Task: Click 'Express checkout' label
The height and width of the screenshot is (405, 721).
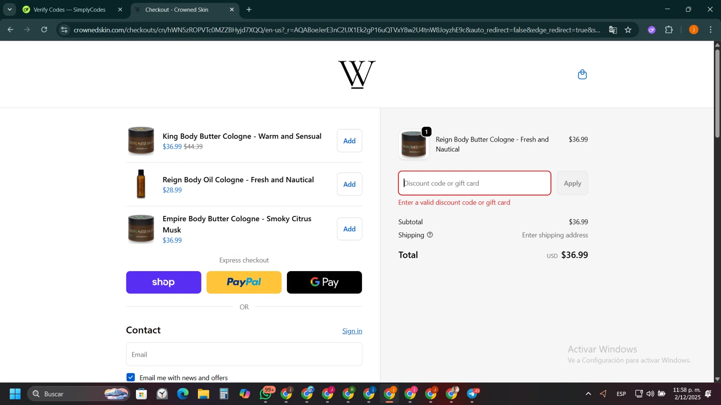Action: click(x=244, y=260)
